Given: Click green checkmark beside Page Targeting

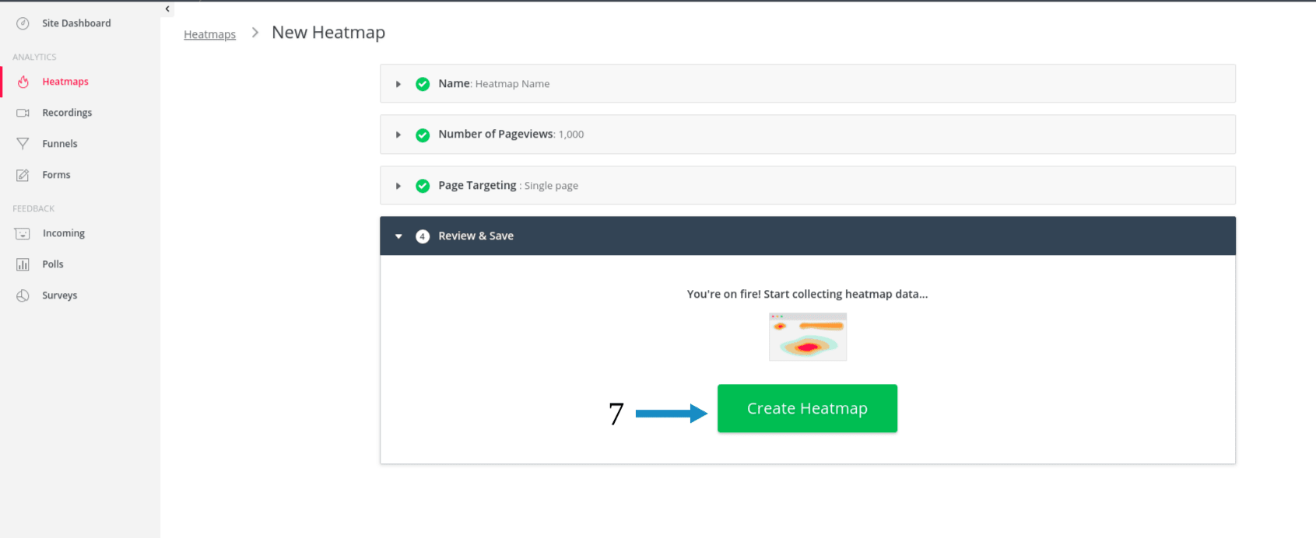Looking at the screenshot, I should (x=423, y=186).
